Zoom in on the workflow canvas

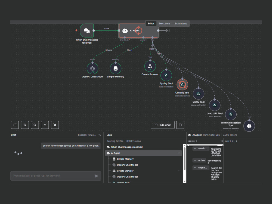[x=25, y=125]
